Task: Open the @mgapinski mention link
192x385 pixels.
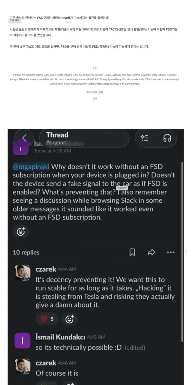Action: (31, 167)
